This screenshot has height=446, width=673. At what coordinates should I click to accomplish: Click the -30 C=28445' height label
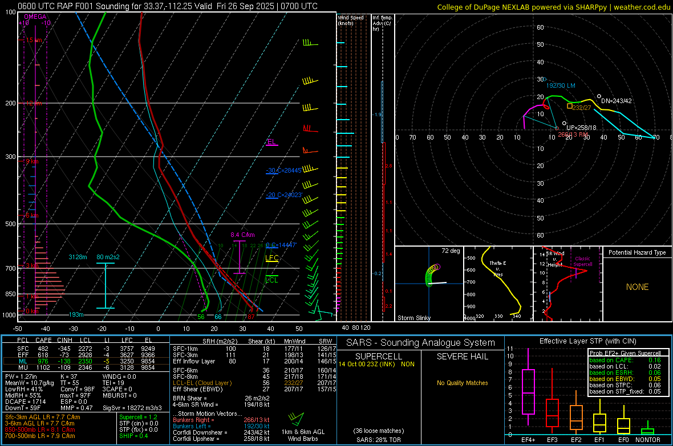283,171
